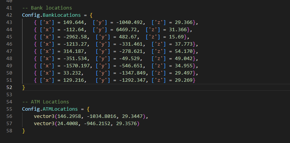Image resolution: width=290 pixels, height=143 pixels.
Task: Click the closing brace on line 58
Action: (24, 131)
